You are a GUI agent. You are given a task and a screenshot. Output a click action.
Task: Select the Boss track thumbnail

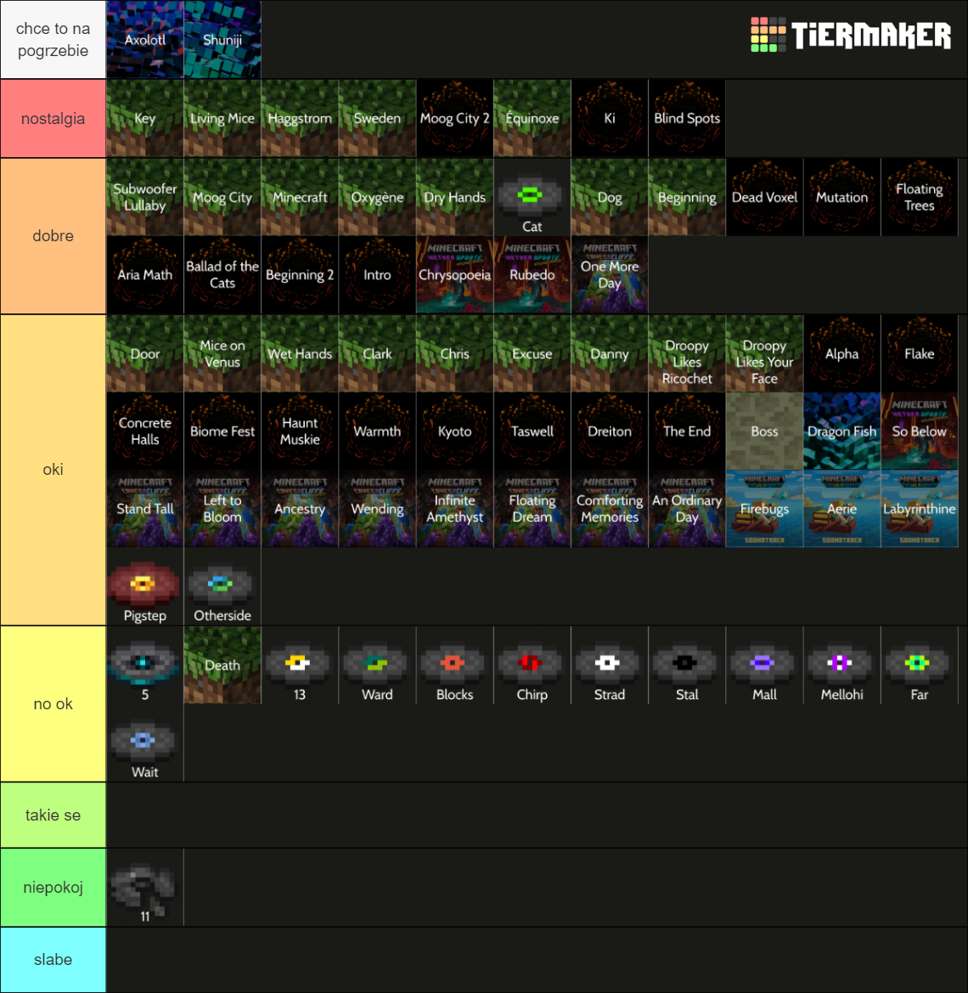point(763,431)
